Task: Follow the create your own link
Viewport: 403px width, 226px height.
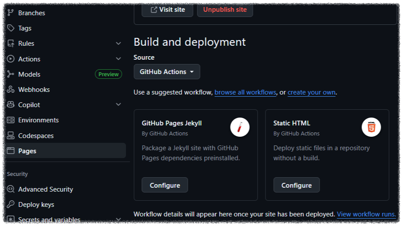Action: (311, 92)
